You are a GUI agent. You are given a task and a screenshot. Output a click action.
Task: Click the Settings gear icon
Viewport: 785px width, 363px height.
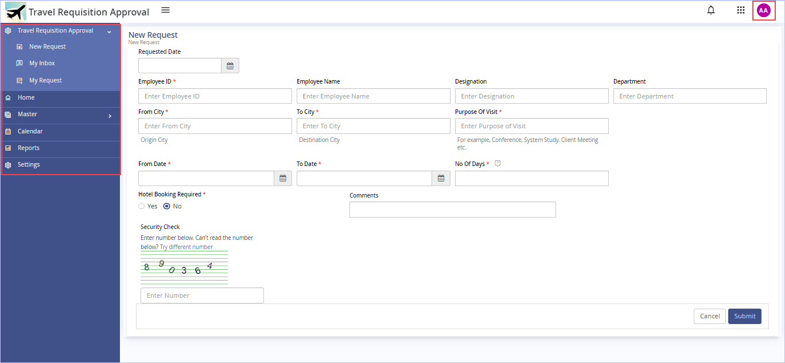[8, 165]
